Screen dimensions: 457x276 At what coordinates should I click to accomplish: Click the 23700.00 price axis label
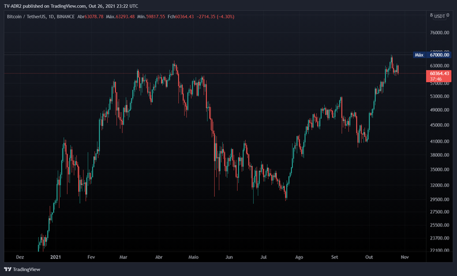(x=439, y=238)
